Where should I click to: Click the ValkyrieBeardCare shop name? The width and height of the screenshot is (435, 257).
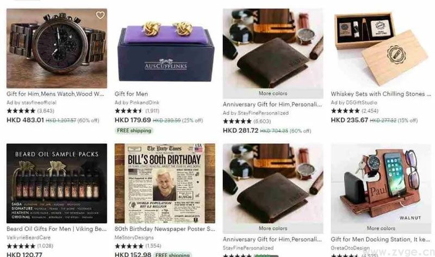coord(29,238)
